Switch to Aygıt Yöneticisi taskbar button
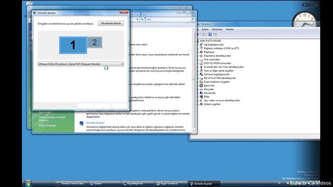The image size is (333, 187). click(x=171, y=183)
